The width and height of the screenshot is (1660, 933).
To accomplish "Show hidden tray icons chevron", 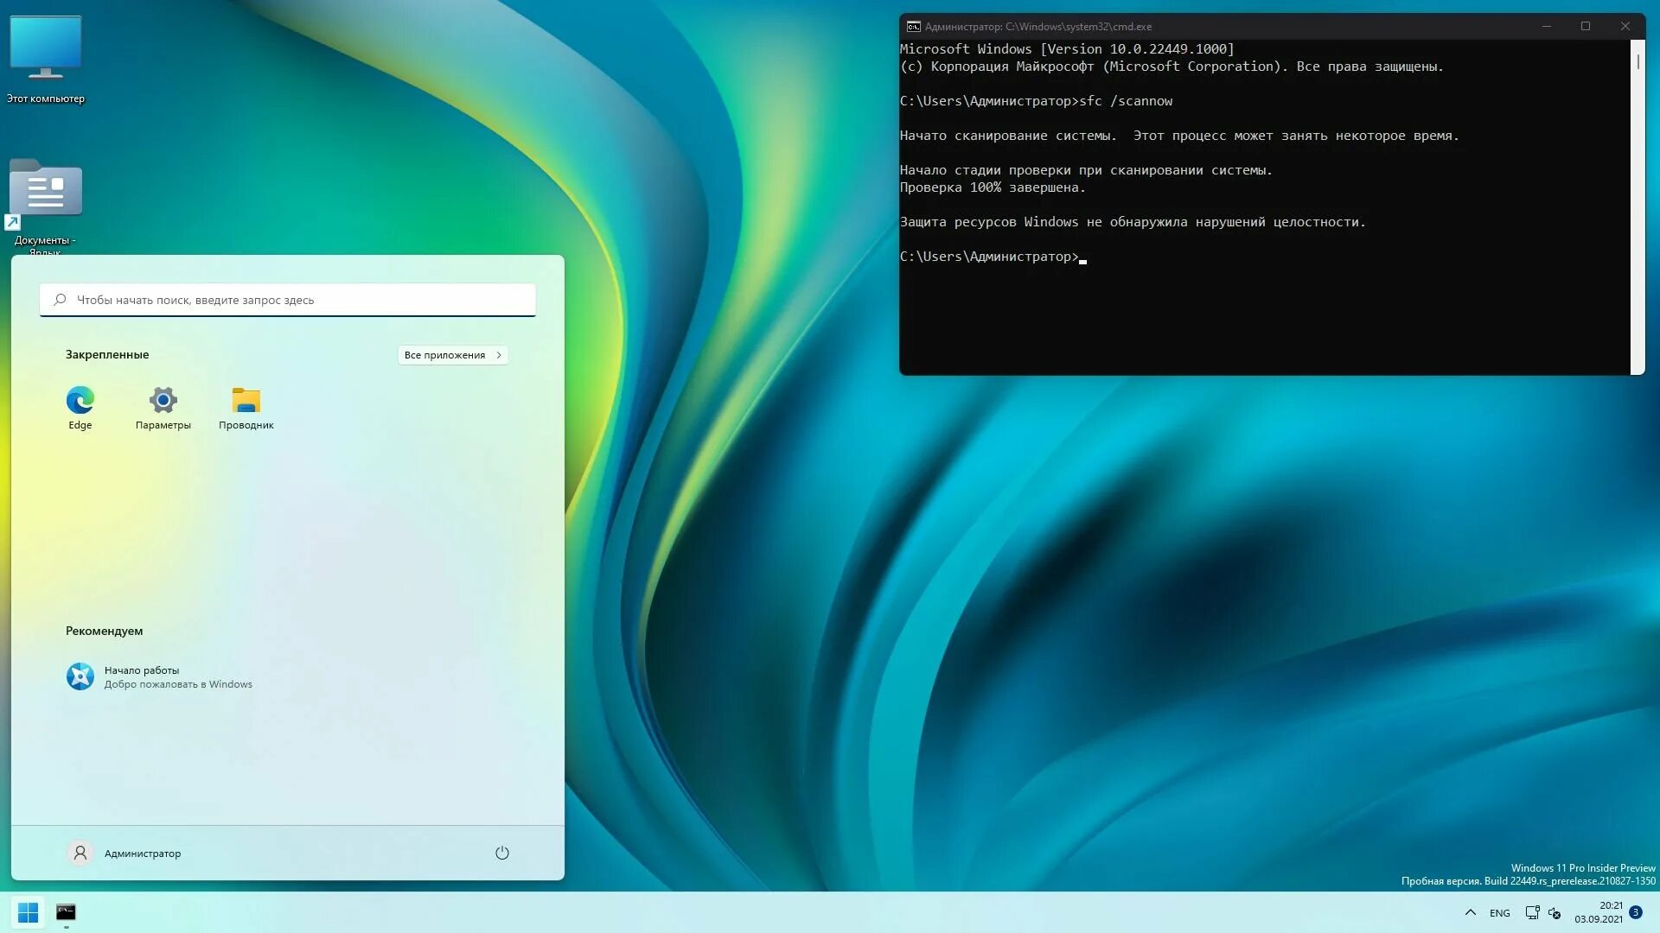I will pyautogui.click(x=1470, y=912).
